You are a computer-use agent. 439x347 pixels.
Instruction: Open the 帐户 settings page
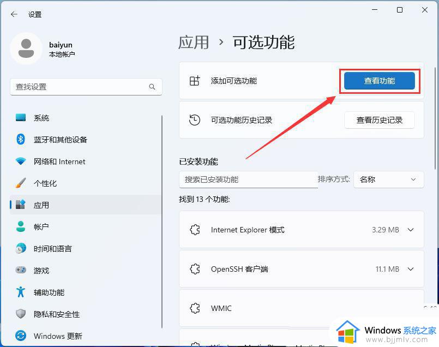(x=86, y=226)
